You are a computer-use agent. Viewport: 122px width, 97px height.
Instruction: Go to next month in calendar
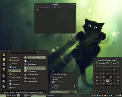tap(107, 63)
